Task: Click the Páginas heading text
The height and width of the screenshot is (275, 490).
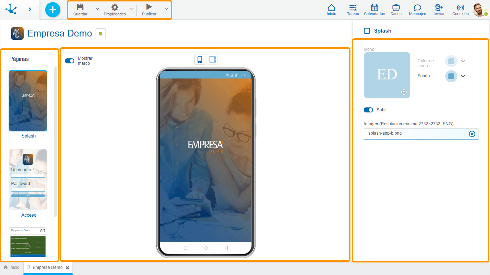Action: 19,59
